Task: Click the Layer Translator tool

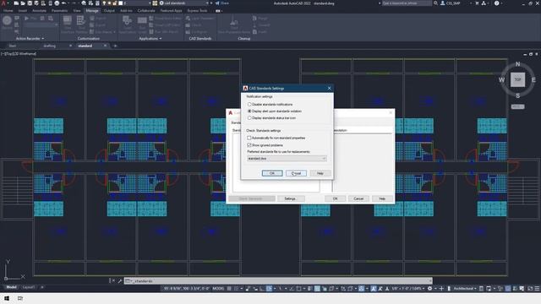Action: [199, 19]
